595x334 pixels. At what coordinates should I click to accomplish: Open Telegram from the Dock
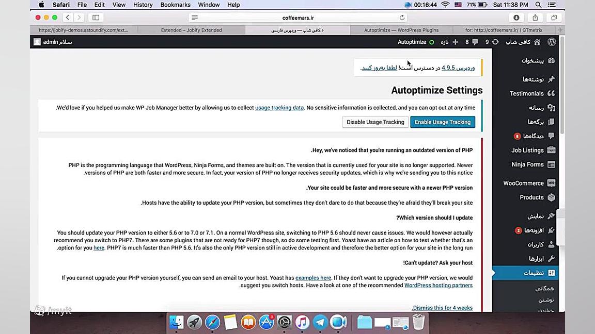point(320,322)
